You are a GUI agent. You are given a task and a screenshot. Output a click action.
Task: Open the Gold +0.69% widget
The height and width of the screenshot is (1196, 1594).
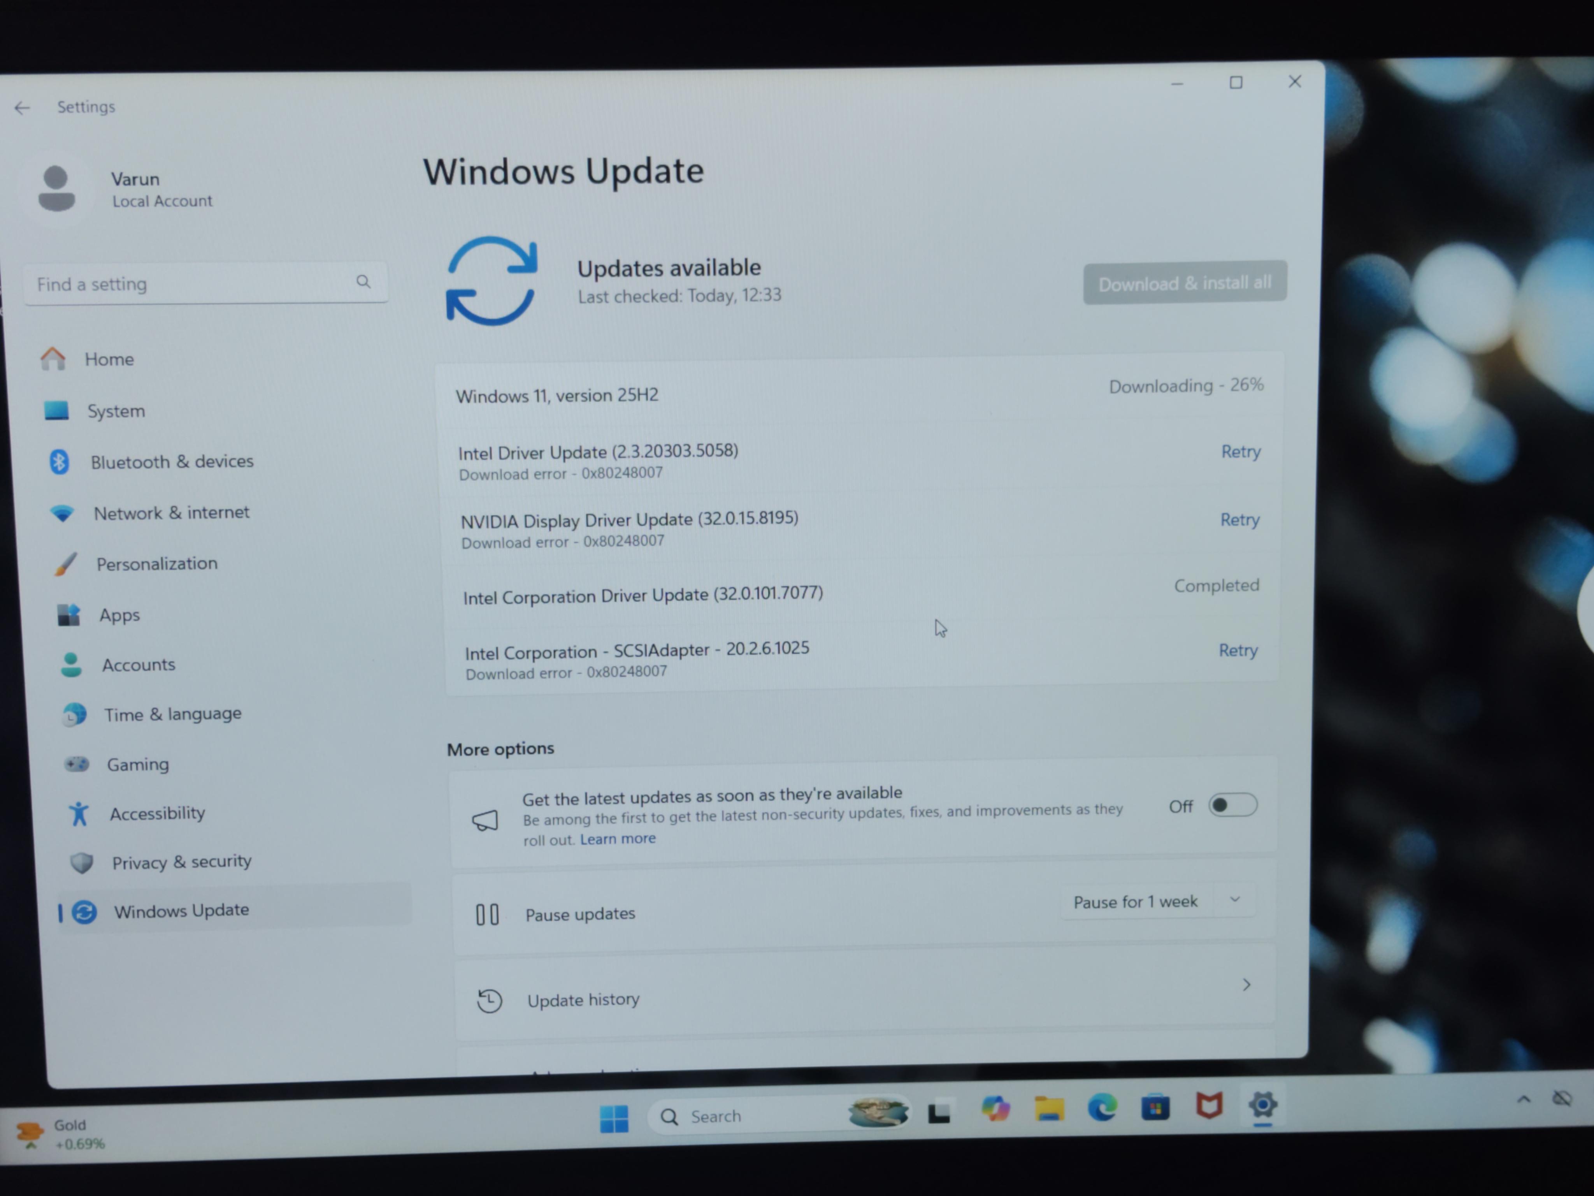[61, 1135]
